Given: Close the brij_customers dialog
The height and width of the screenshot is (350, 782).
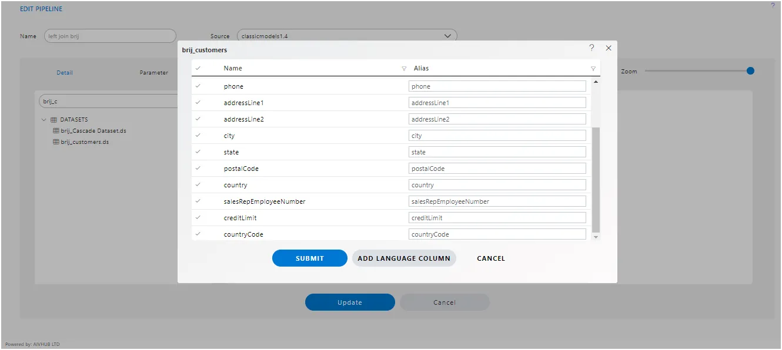Looking at the screenshot, I should pyautogui.click(x=609, y=48).
